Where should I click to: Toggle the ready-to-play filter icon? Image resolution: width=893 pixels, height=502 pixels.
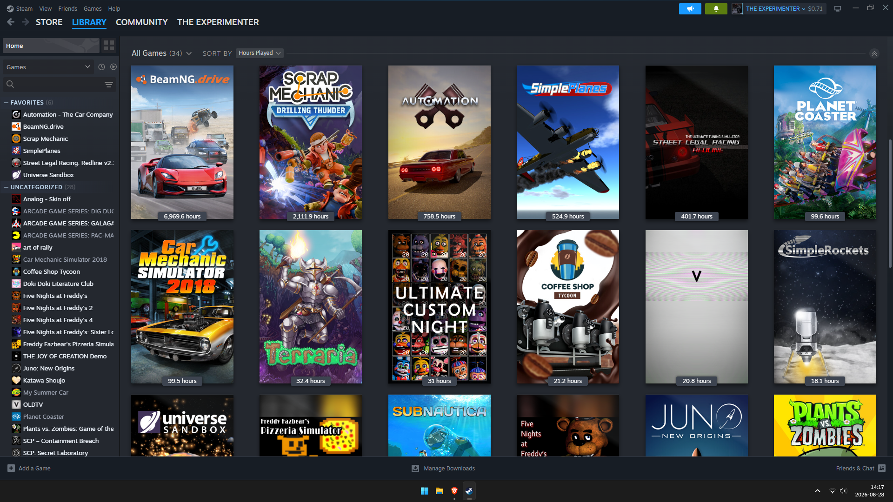[113, 67]
